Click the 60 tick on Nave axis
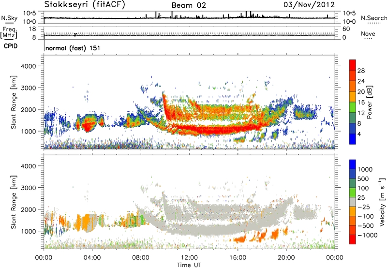 [x=346, y=29]
